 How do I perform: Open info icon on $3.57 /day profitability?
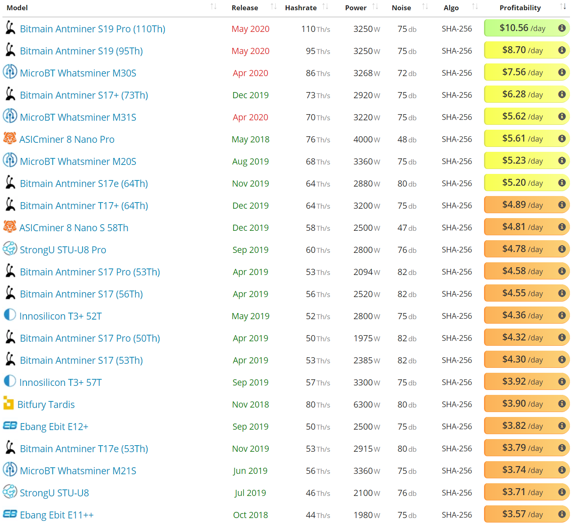[x=562, y=514]
